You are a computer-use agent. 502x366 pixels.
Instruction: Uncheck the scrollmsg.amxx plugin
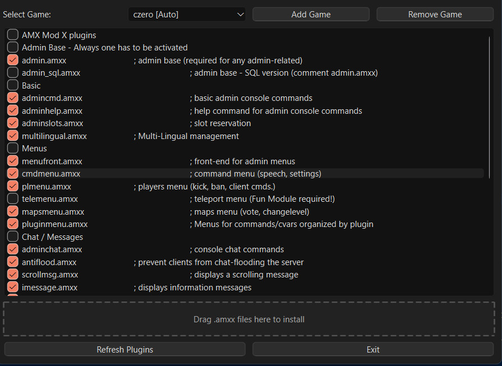12,274
